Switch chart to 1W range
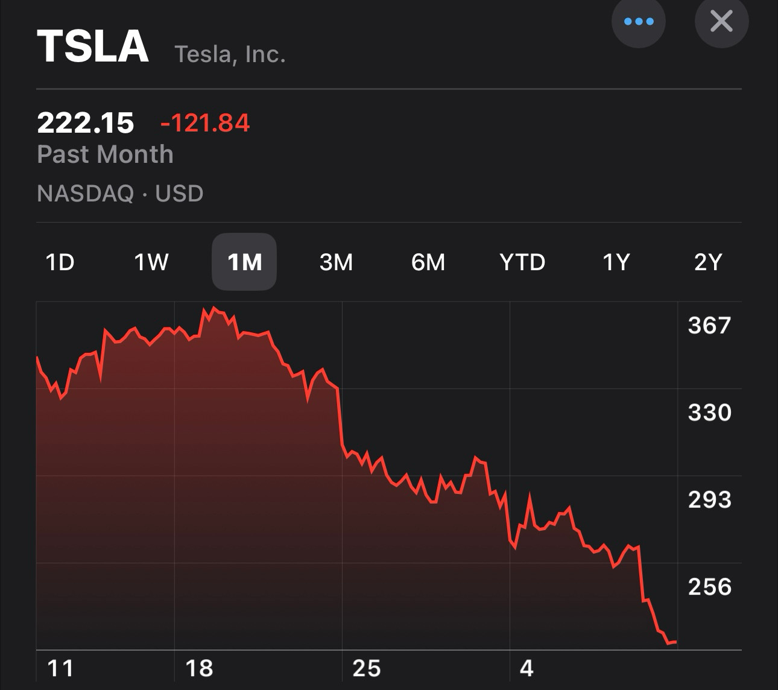The width and height of the screenshot is (778, 690). 151,262
